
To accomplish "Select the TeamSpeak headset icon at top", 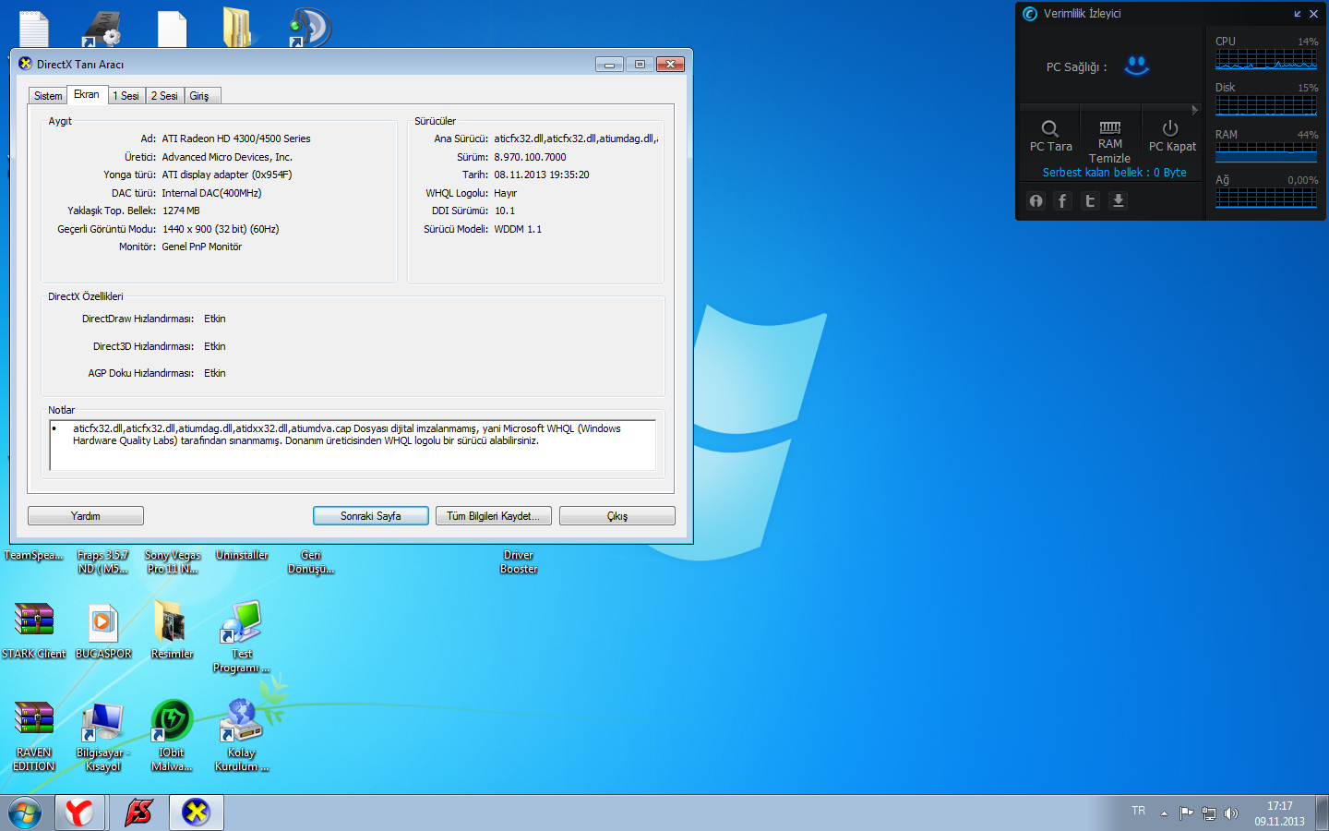I will pos(310,28).
